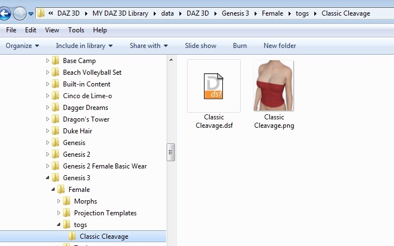Select the Classic Cleavage.png thumbnail
The image size is (394, 246).
(x=274, y=85)
